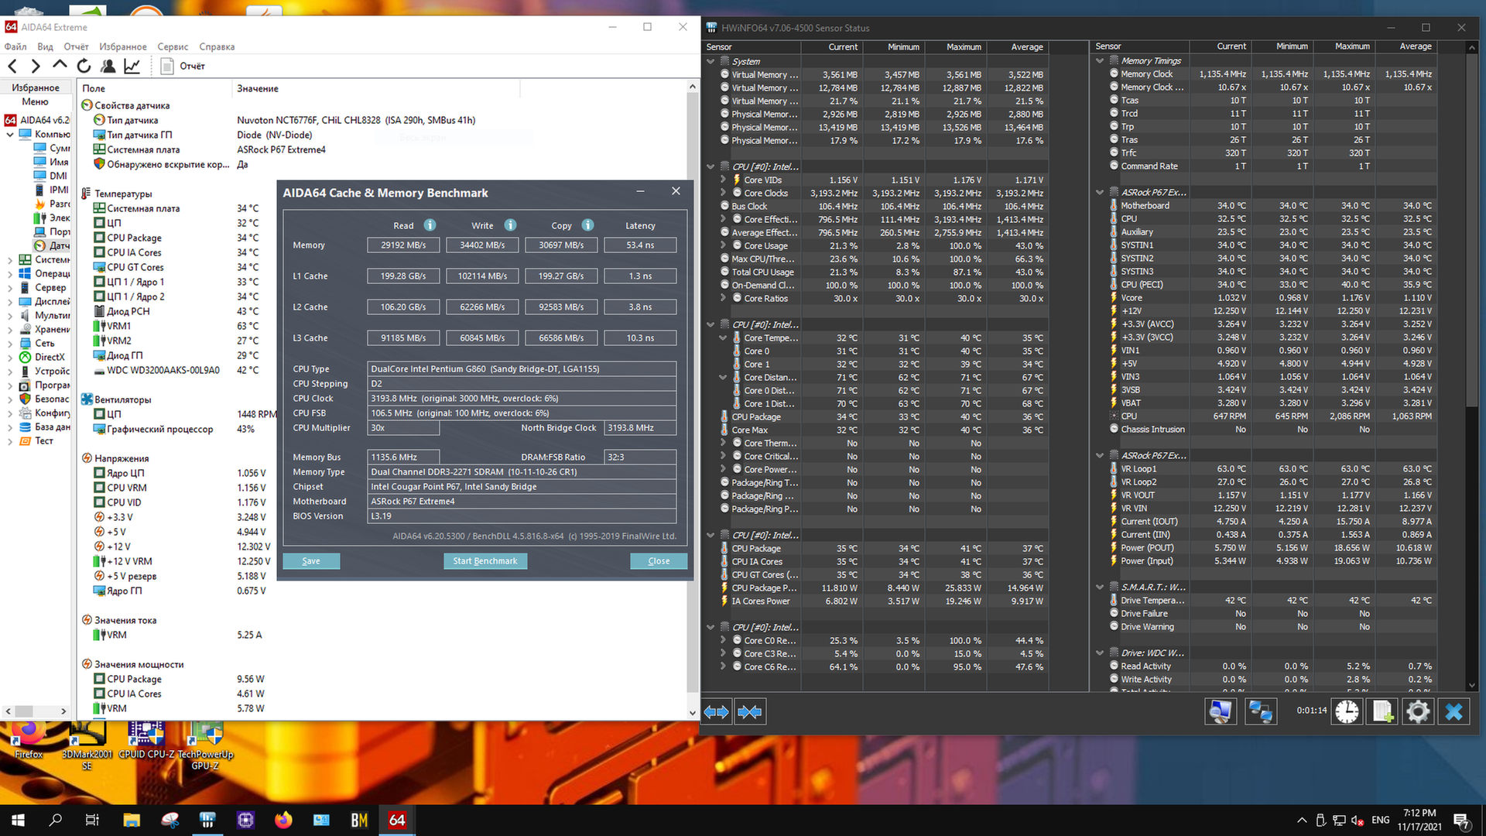Start HWiNFO logging to file
This screenshot has width=1486, height=836.
pyautogui.click(x=1382, y=711)
